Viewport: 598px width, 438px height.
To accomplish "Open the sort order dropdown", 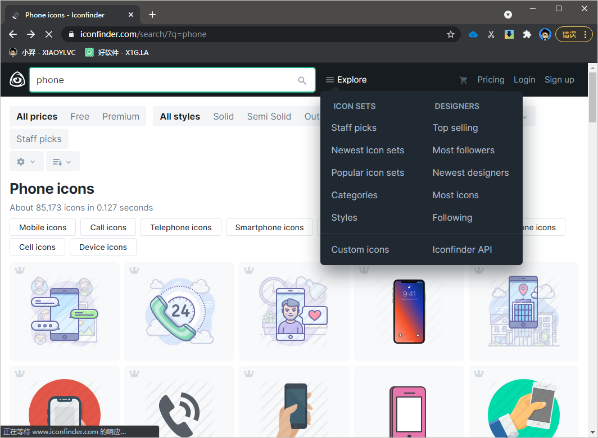I will pos(63,162).
